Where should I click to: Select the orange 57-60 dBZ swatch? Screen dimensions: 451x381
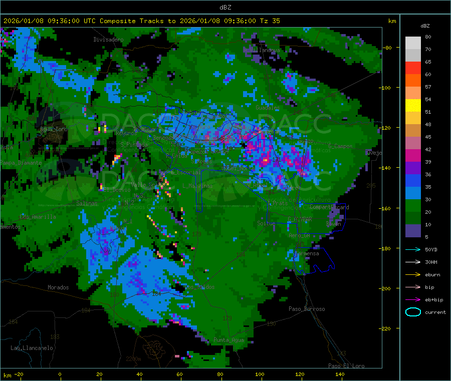click(413, 81)
